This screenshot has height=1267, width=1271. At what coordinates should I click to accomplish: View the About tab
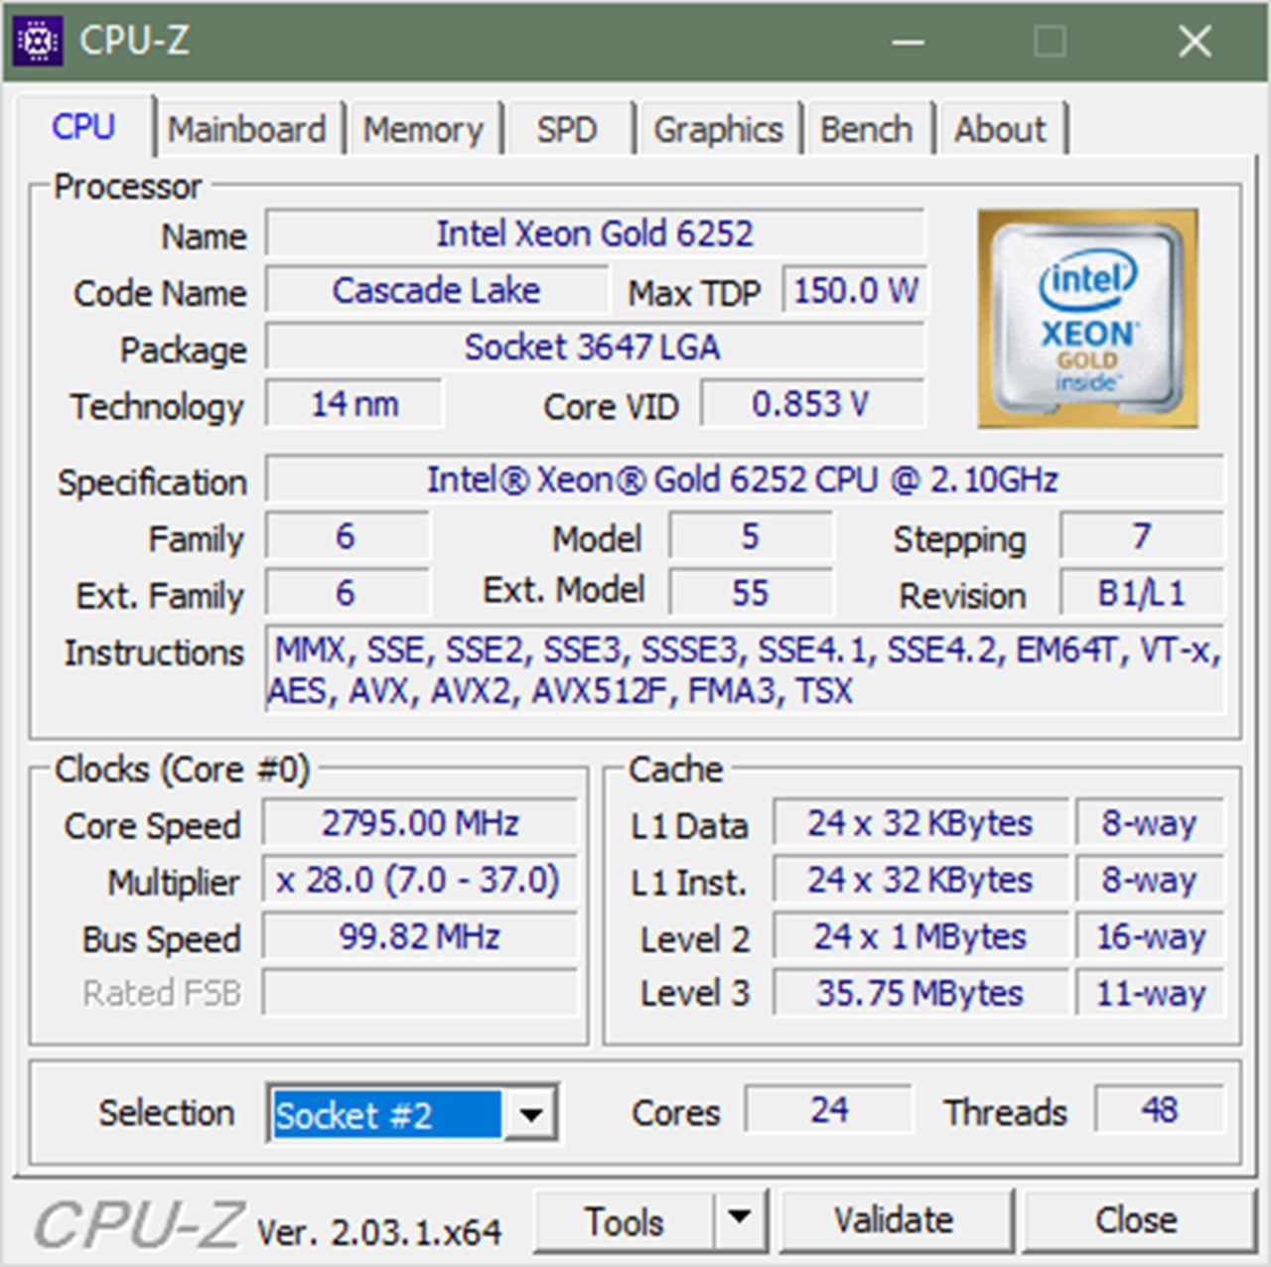tap(1001, 129)
